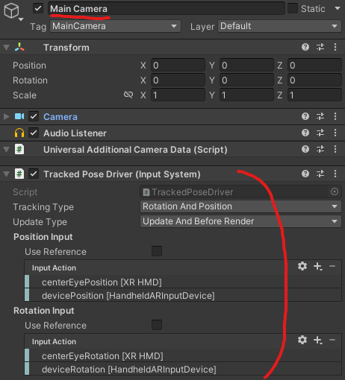Open Universal Additional Camera Data presets
This screenshot has width=345, height=380.
320,149
